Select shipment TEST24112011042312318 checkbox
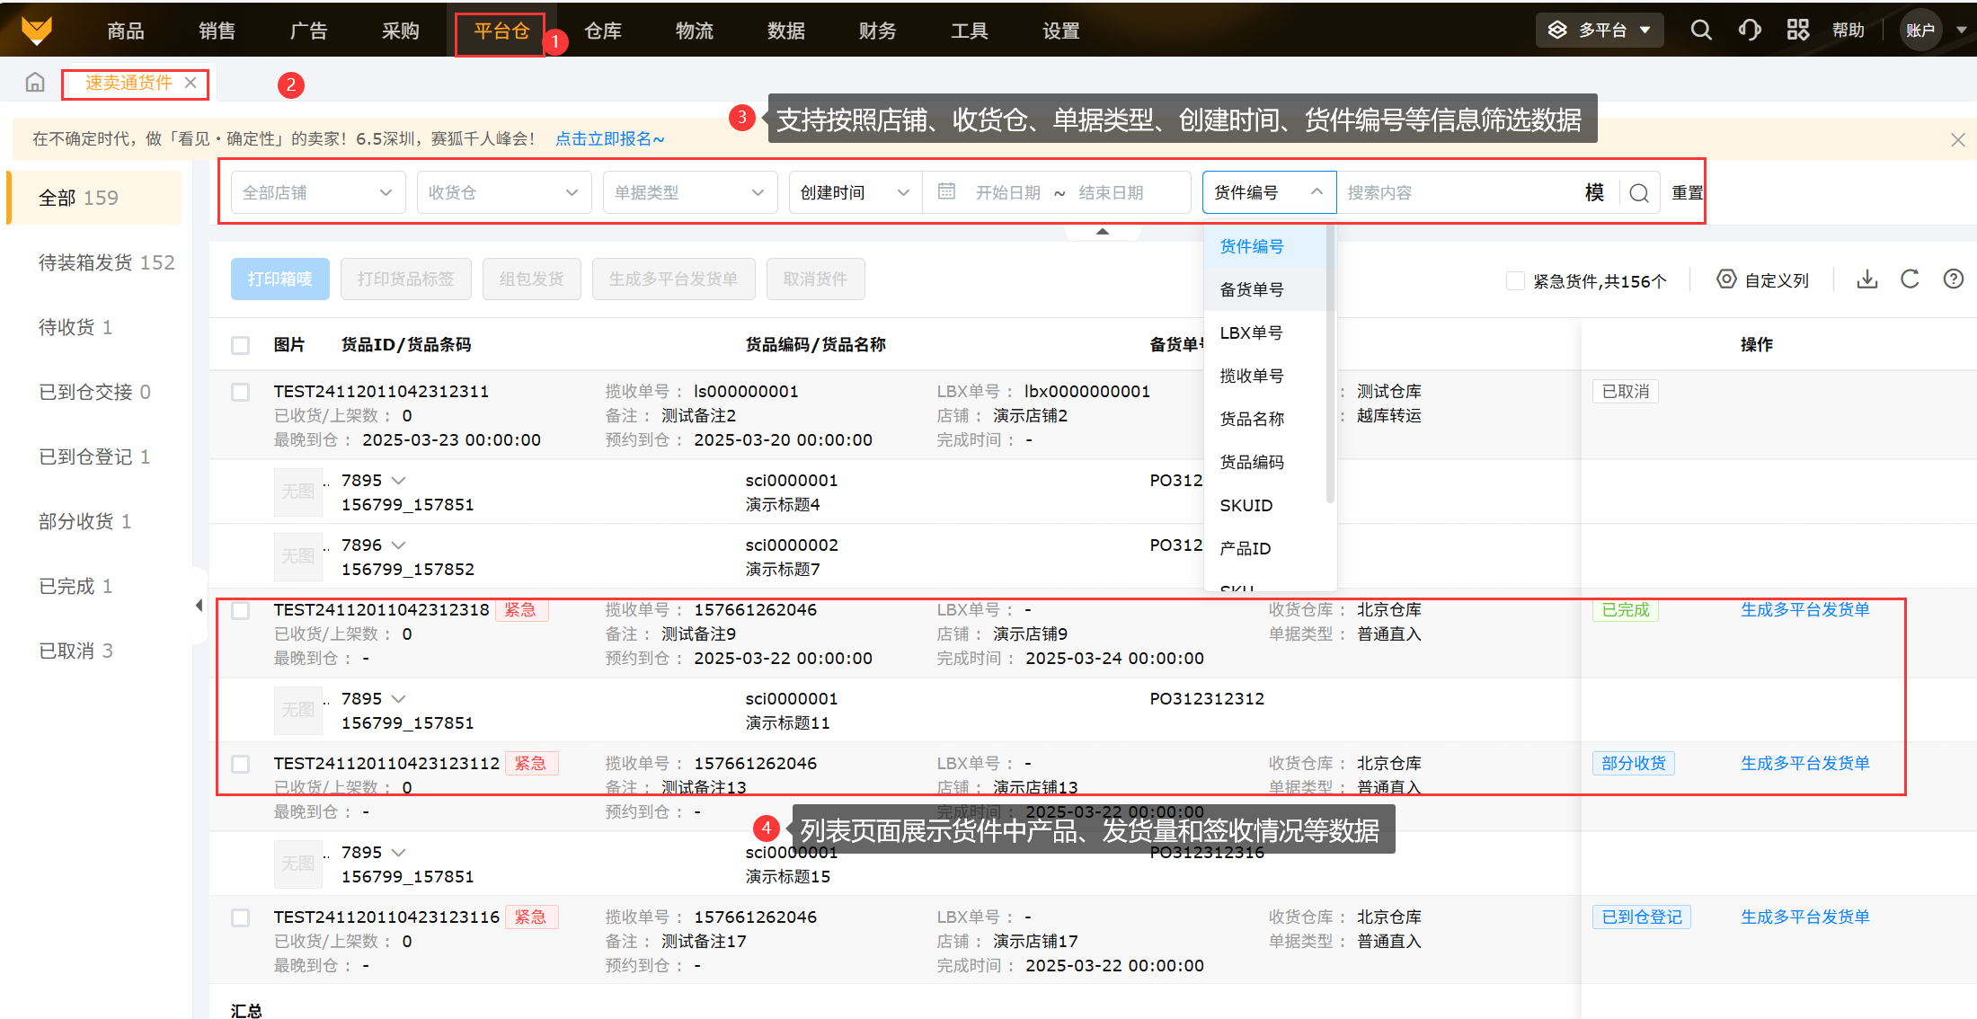1977x1019 pixels. click(x=240, y=611)
